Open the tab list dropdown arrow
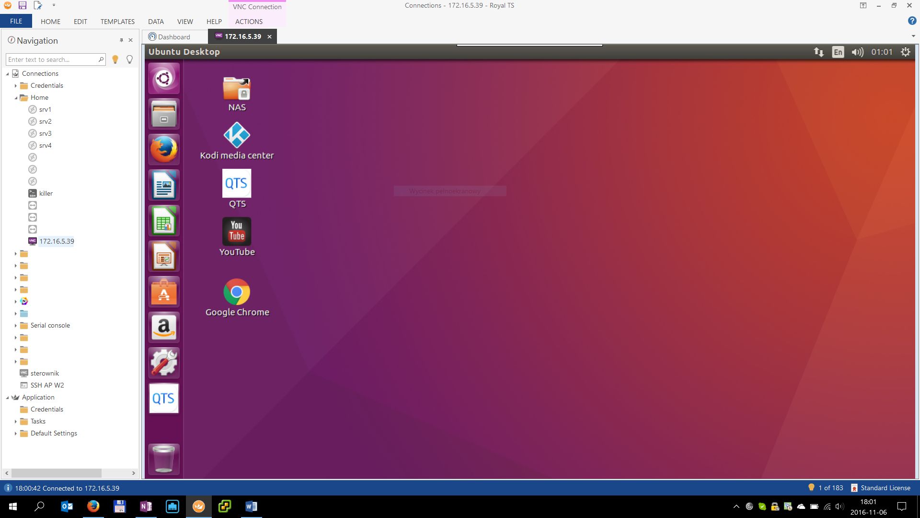920x518 pixels. (913, 36)
